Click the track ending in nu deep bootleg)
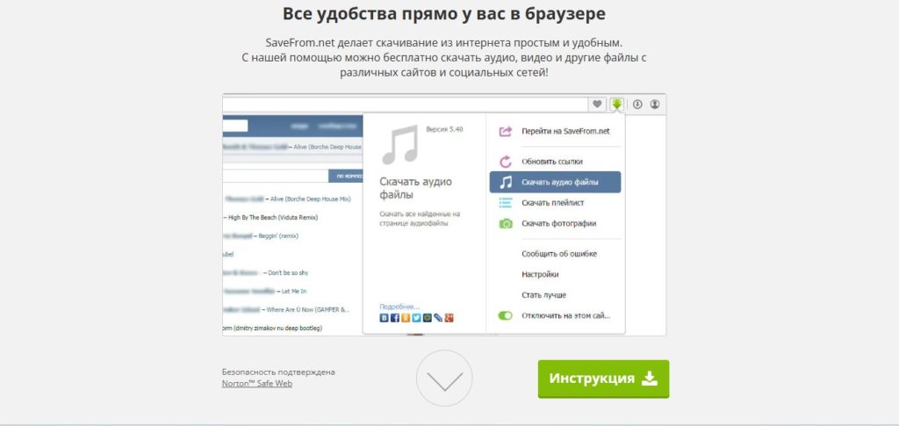The image size is (899, 426). coord(272,328)
